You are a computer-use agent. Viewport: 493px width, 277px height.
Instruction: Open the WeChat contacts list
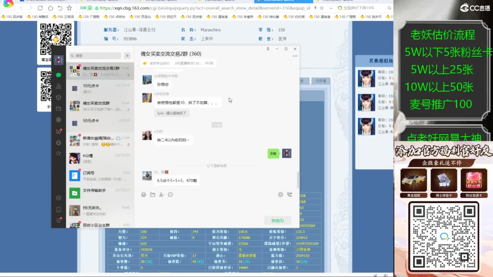(x=59, y=86)
